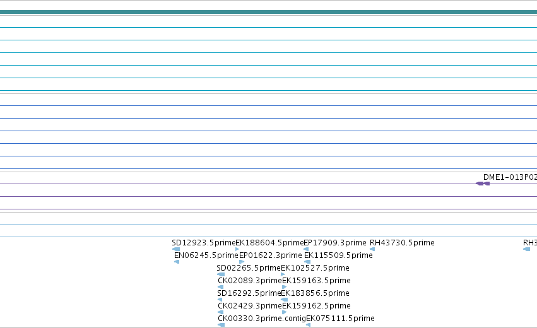
Task: Click the SD12923.5prime label text
Action: (204, 243)
